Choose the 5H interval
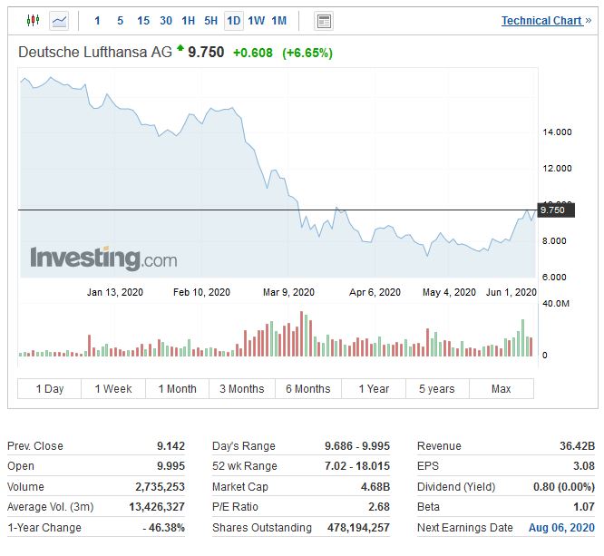 tap(210, 21)
